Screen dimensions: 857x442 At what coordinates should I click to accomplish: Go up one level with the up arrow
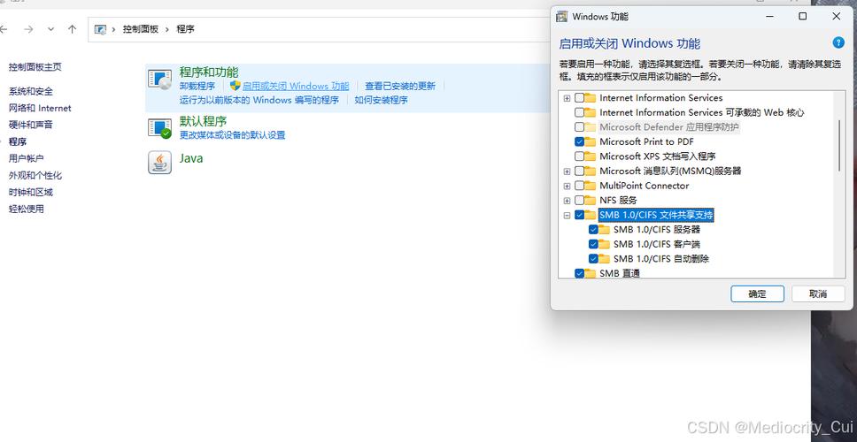tap(72, 29)
